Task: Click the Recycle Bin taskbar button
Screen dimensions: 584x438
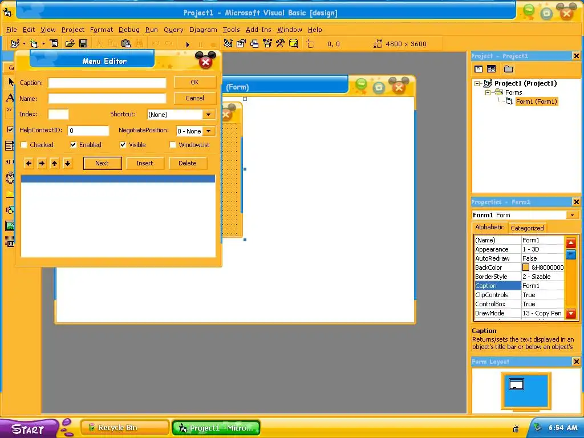Action: pyautogui.click(x=124, y=428)
